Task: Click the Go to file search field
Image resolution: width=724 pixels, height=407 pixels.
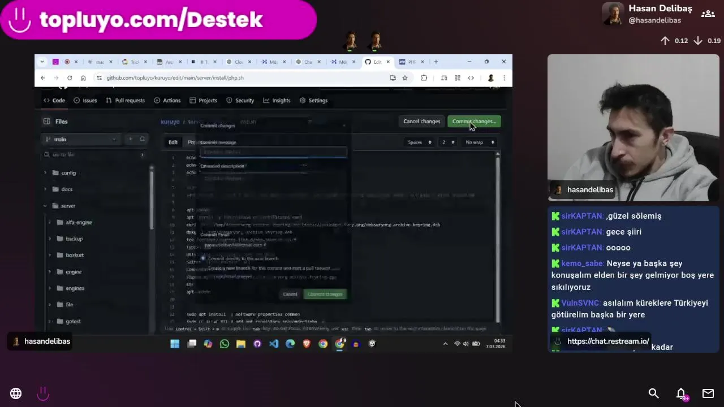Action: pyautogui.click(x=94, y=154)
